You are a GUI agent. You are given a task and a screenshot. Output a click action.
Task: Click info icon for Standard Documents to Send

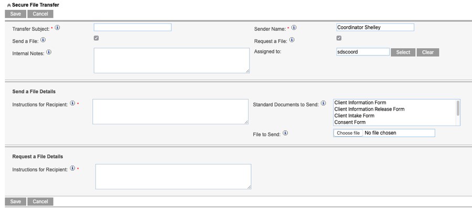(323, 103)
